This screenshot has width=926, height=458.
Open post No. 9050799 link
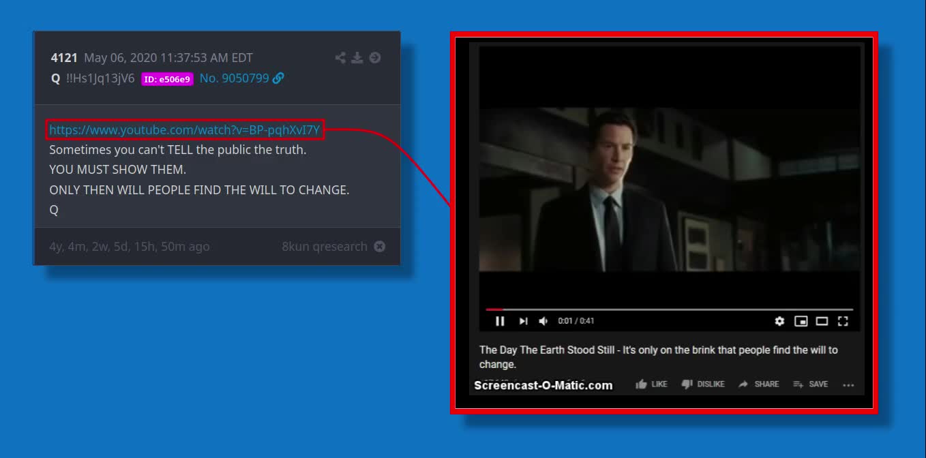point(235,78)
